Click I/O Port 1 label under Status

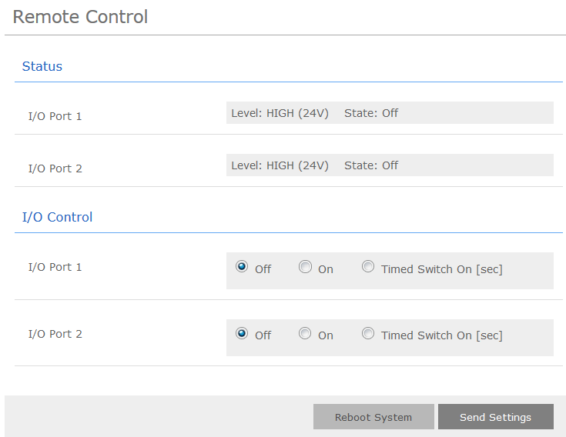55,116
